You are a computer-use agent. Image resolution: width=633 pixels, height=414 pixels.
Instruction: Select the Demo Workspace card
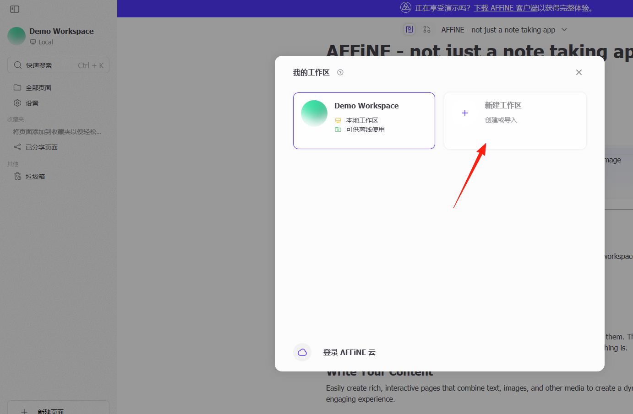364,121
